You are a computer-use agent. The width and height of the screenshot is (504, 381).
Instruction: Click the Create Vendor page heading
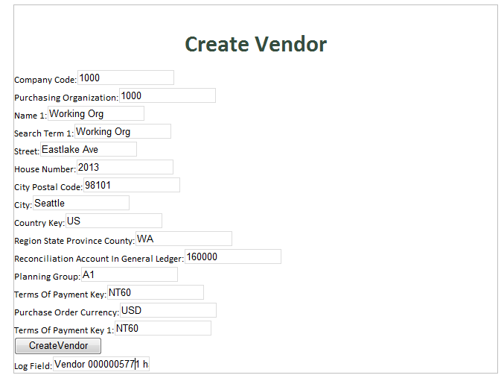(255, 44)
